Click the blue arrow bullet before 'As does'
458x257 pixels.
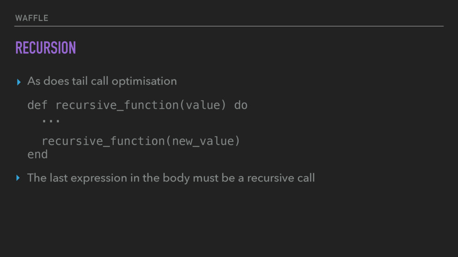[x=19, y=82]
